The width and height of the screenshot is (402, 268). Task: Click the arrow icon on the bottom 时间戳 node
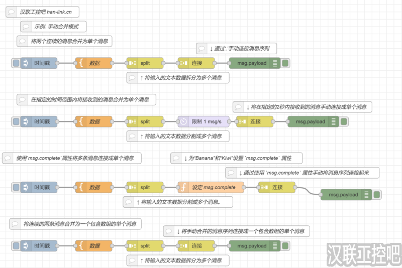pos(25,246)
